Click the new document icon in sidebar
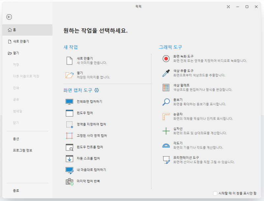The height and width of the screenshot is (201, 264). pyautogui.click(x=10, y=42)
